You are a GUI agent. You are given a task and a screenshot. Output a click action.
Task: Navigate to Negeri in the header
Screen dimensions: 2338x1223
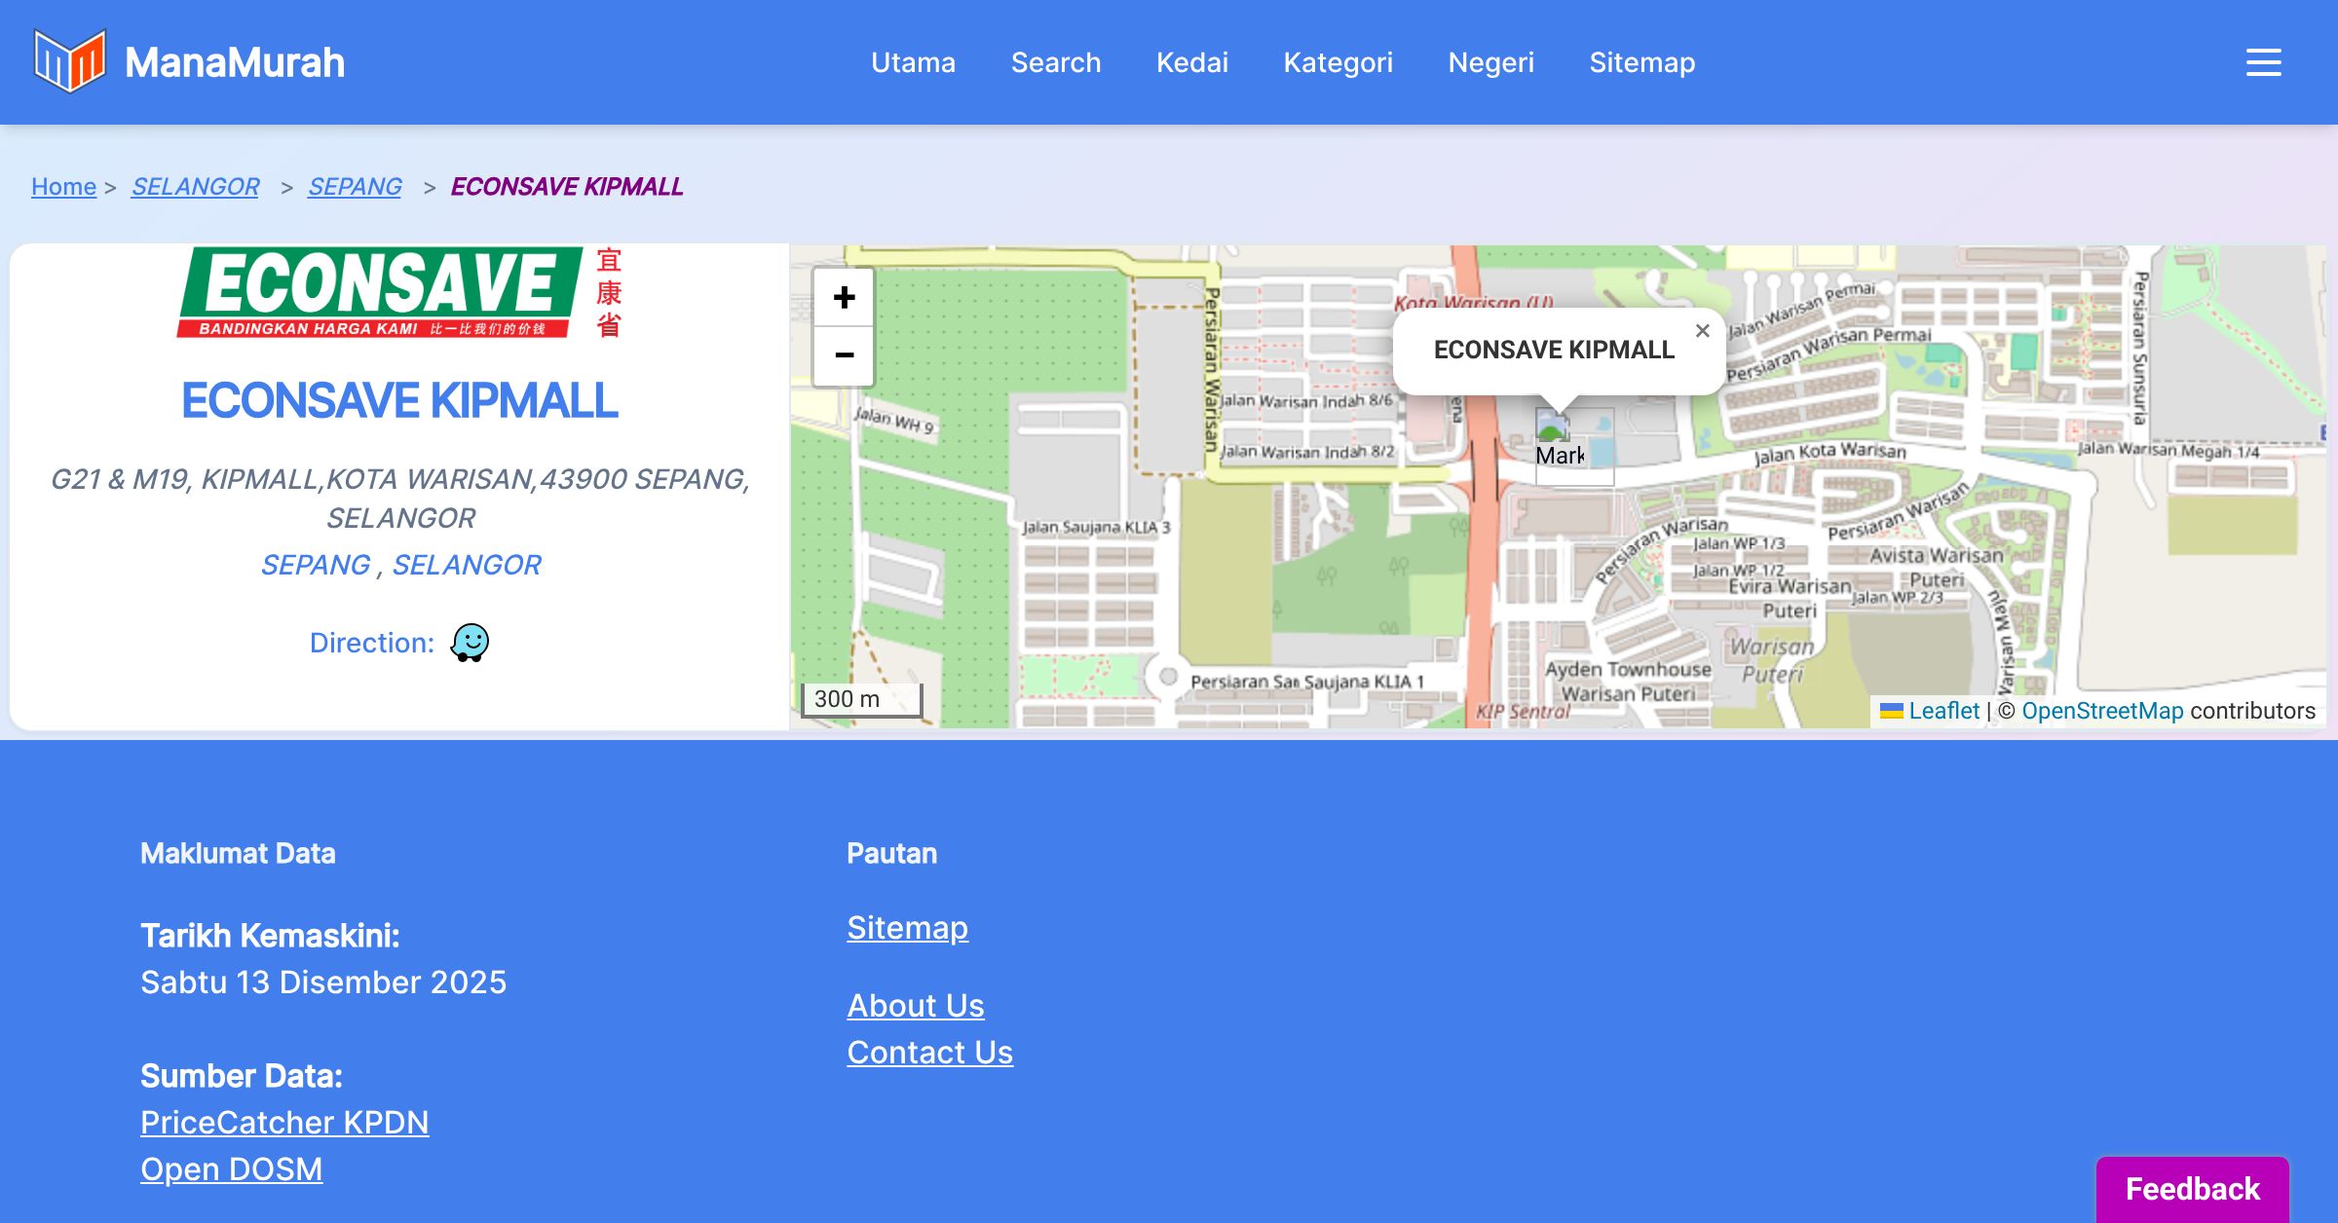(1490, 62)
